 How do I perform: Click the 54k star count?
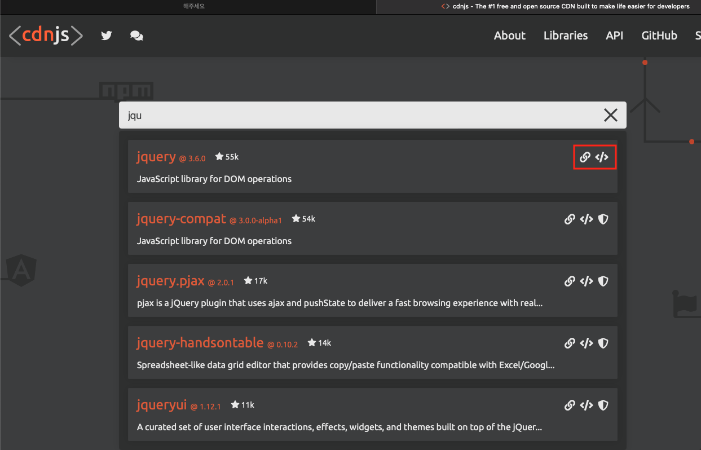tap(303, 219)
